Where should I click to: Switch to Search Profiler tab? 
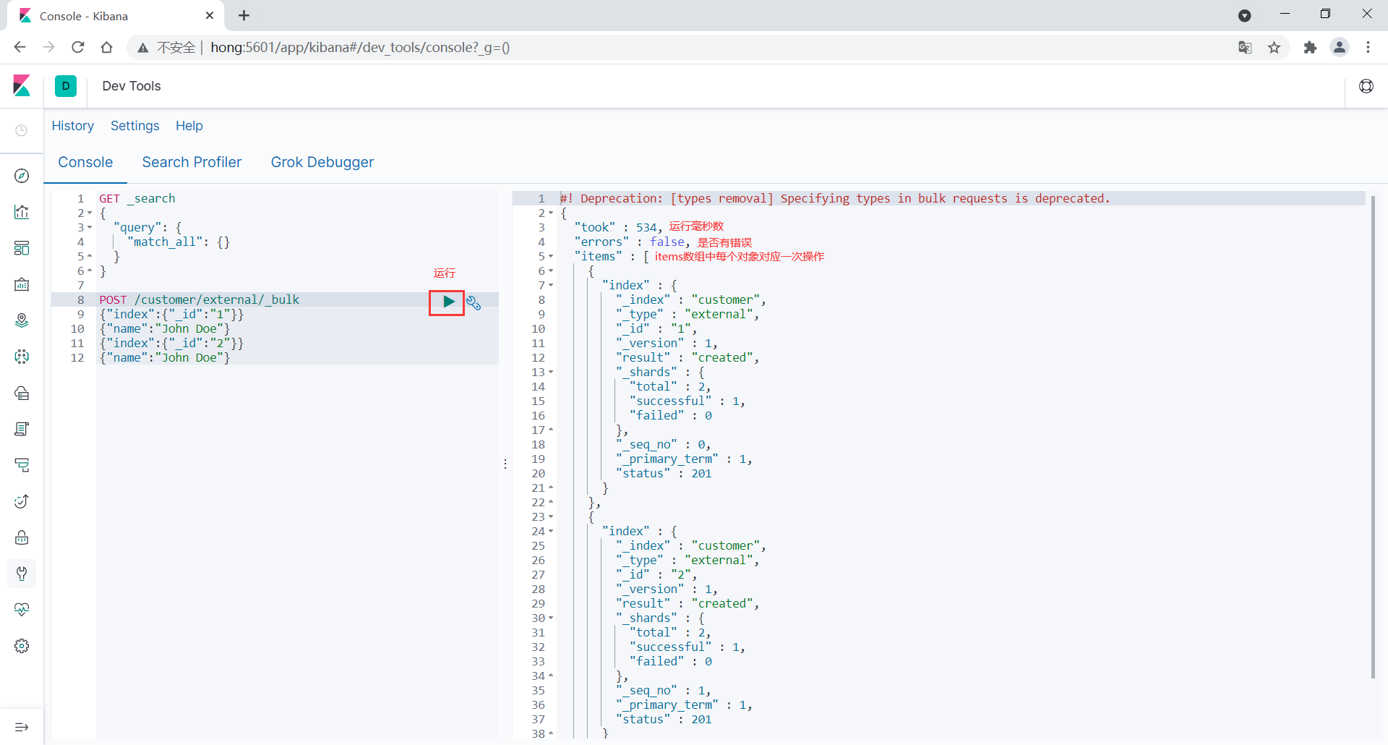click(x=192, y=162)
